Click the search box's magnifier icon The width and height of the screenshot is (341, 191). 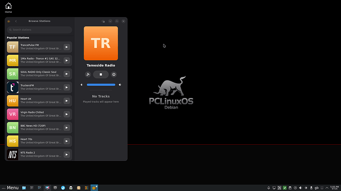pos(10,30)
